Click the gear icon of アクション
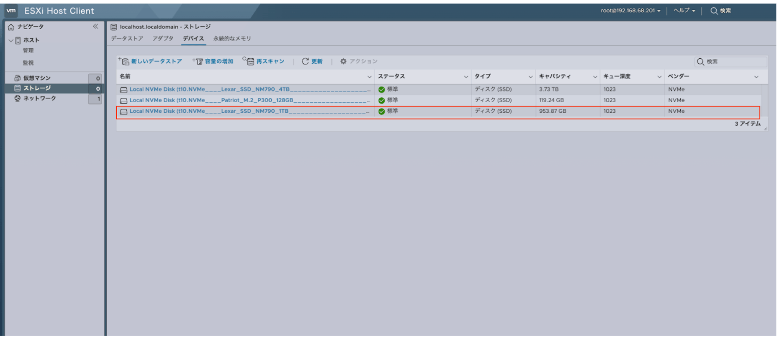The width and height of the screenshot is (778, 337). pyautogui.click(x=343, y=61)
